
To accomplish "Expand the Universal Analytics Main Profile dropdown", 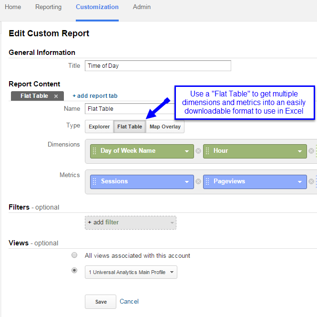I will tap(131, 272).
